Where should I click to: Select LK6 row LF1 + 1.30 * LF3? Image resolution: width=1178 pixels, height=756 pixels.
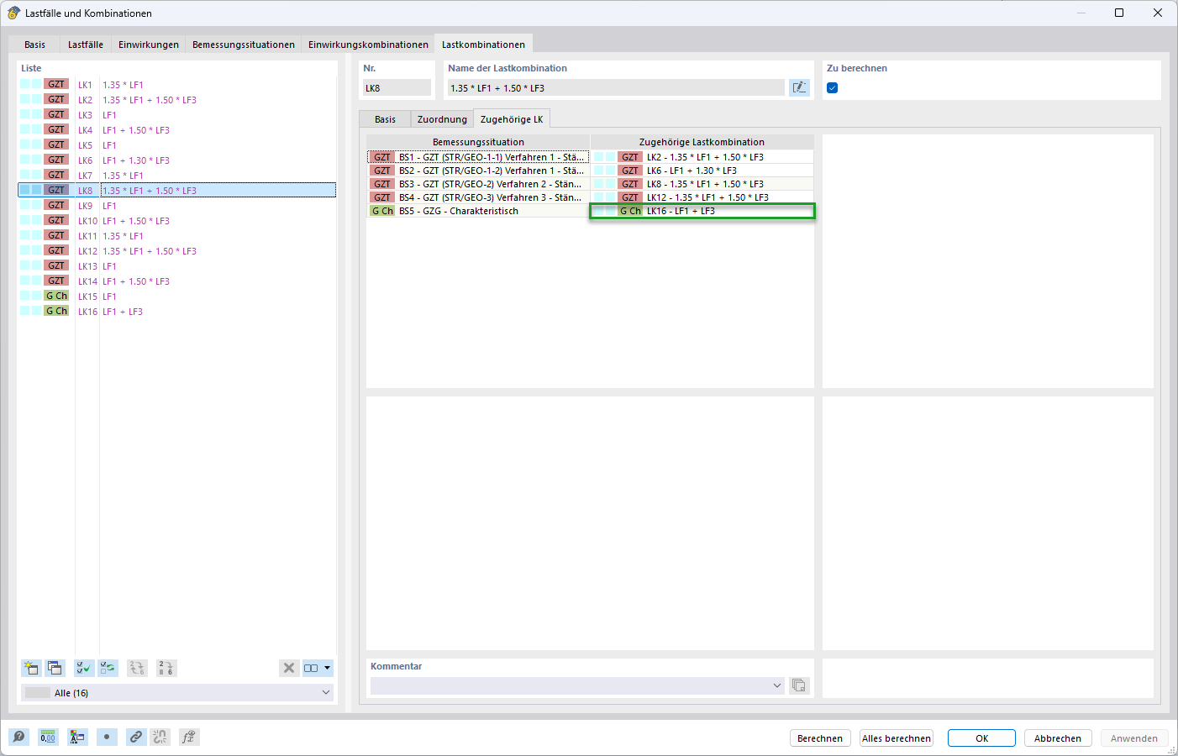pyautogui.click(x=177, y=160)
